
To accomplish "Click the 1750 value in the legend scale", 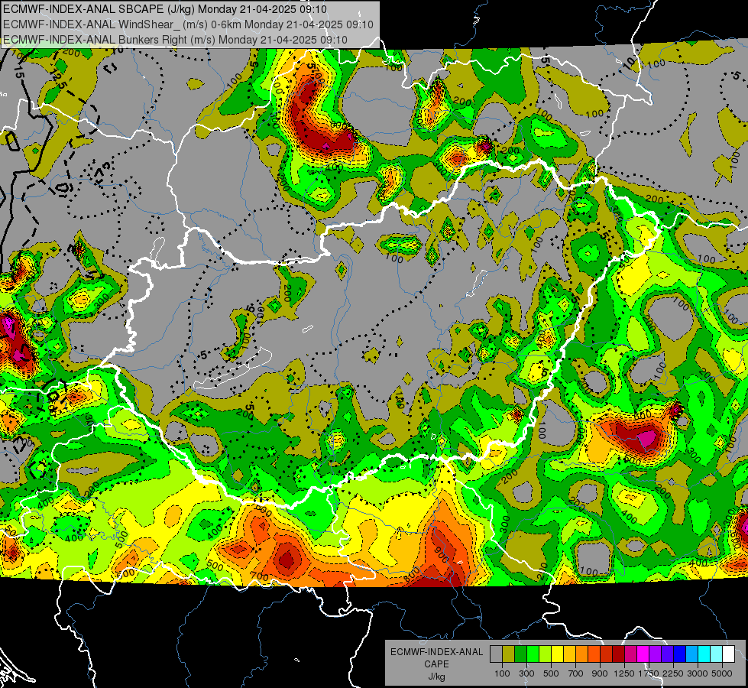I will 649,673.
